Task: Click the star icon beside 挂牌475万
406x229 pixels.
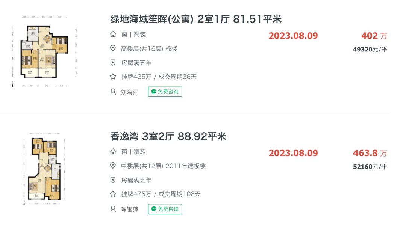Action: (x=113, y=194)
